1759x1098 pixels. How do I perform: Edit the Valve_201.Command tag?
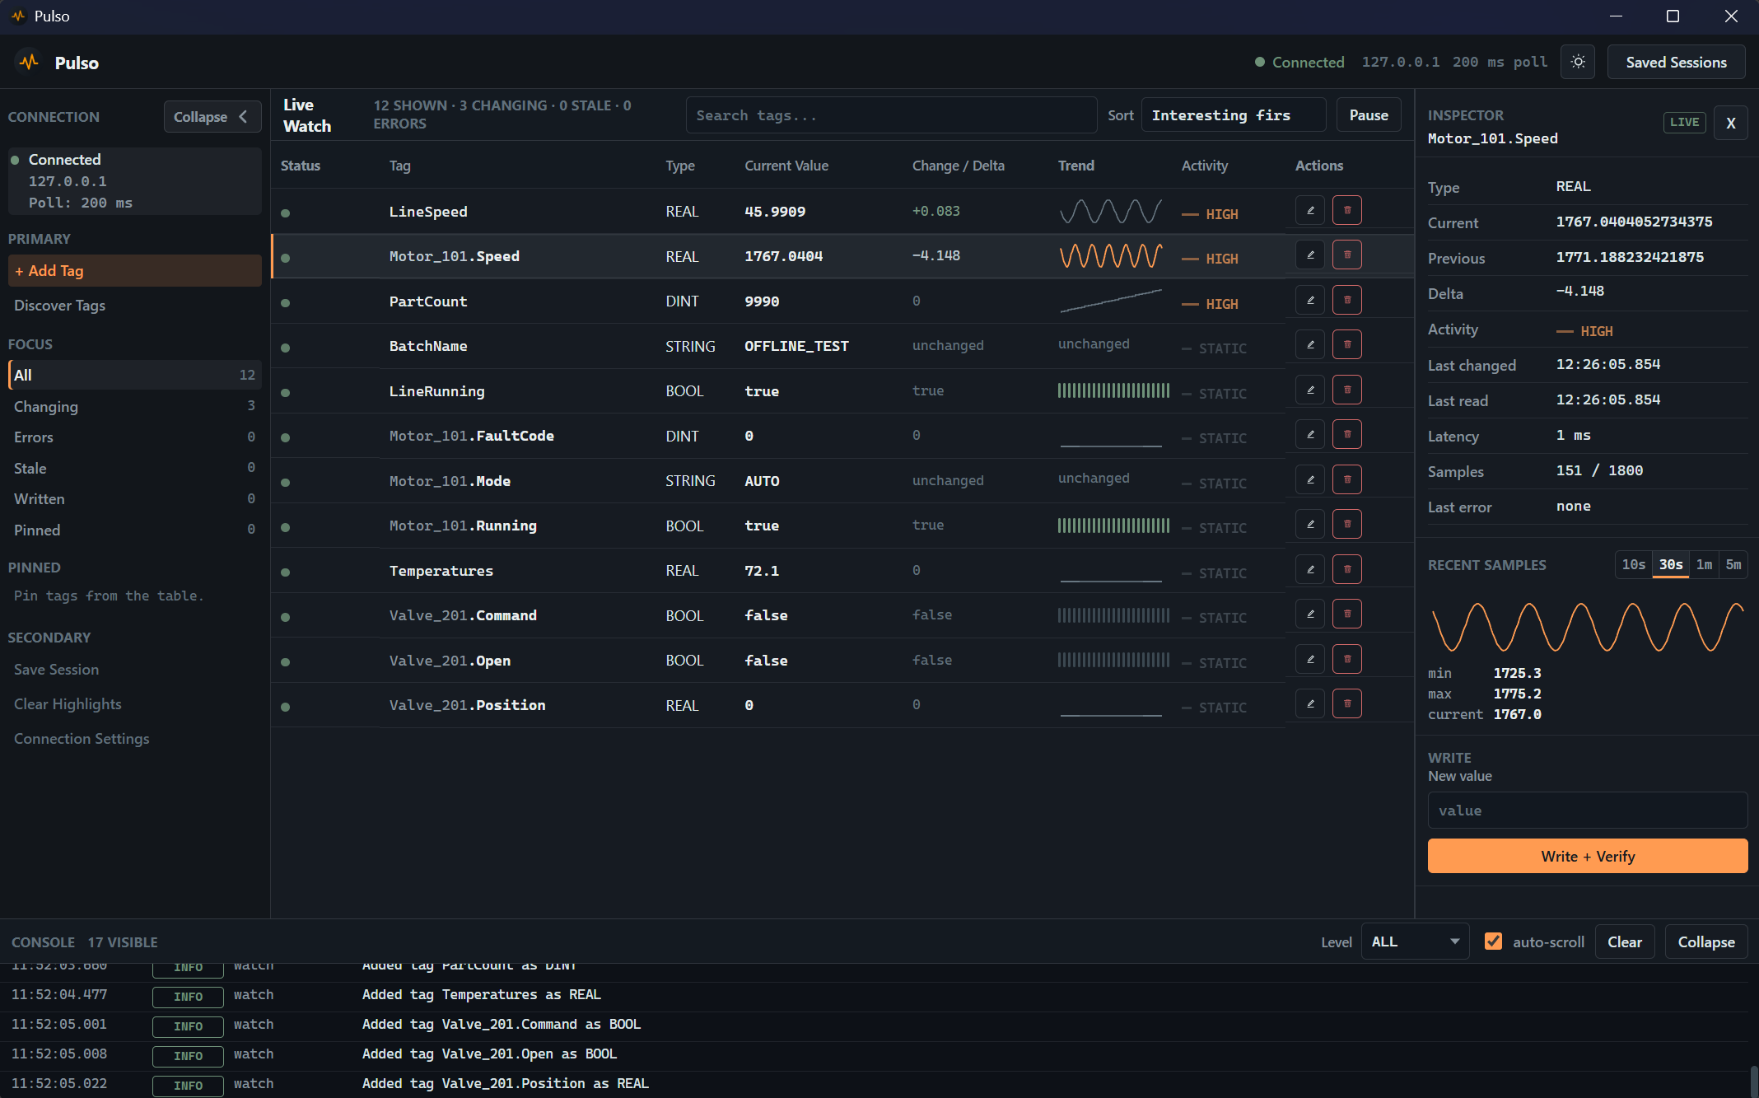1310,614
